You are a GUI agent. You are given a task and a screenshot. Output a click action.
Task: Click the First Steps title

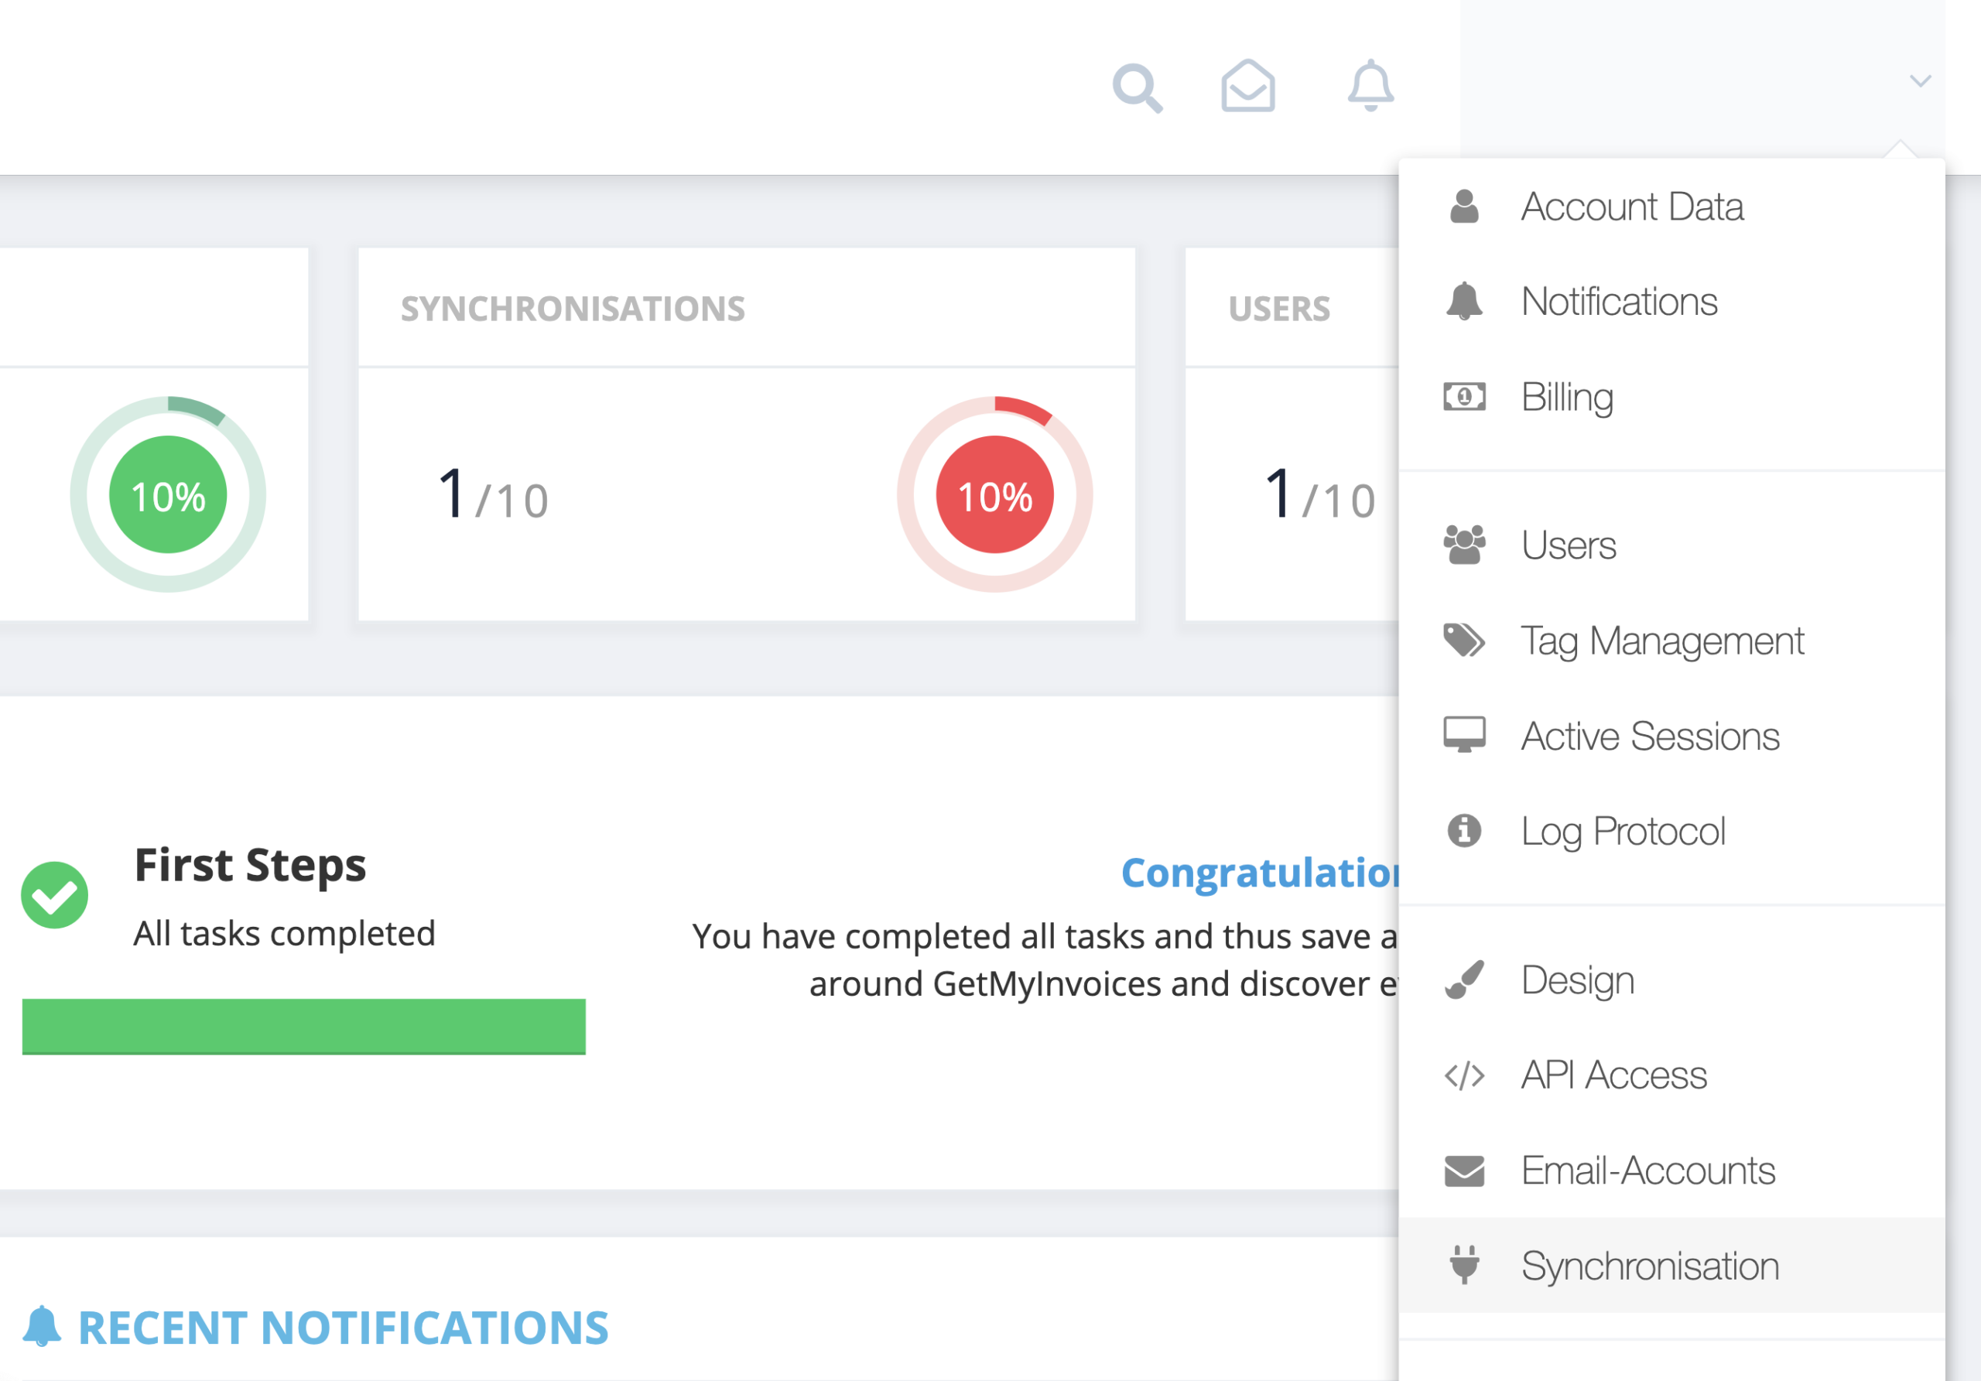pyautogui.click(x=250, y=866)
